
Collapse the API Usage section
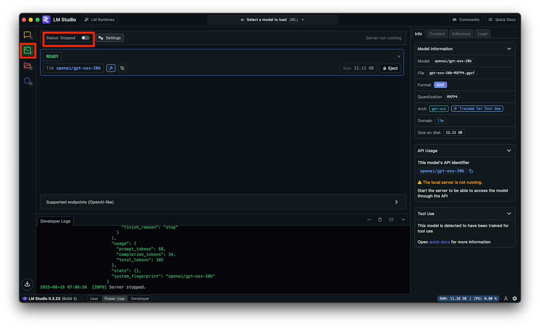[x=509, y=151]
